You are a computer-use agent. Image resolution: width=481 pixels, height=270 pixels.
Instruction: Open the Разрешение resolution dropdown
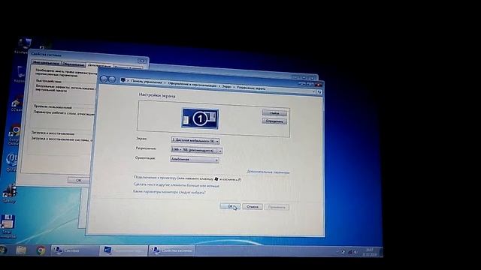[x=196, y=150]
